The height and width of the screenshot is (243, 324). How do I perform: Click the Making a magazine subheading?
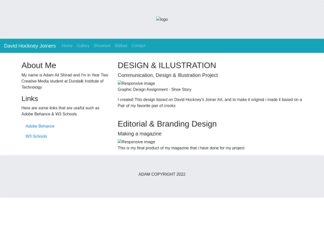pyautogui.click(x=139, y=134)
